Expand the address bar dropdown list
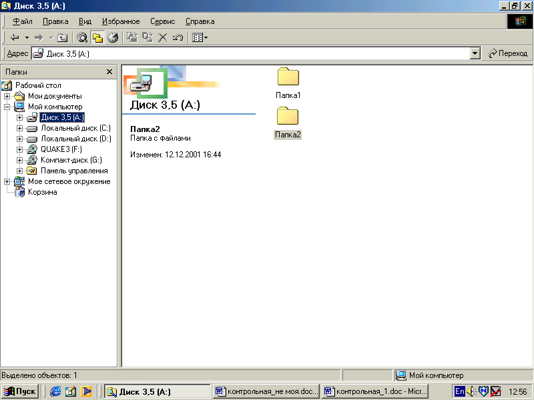This screenshot has width=534, height=400. [x=475, y=53]
